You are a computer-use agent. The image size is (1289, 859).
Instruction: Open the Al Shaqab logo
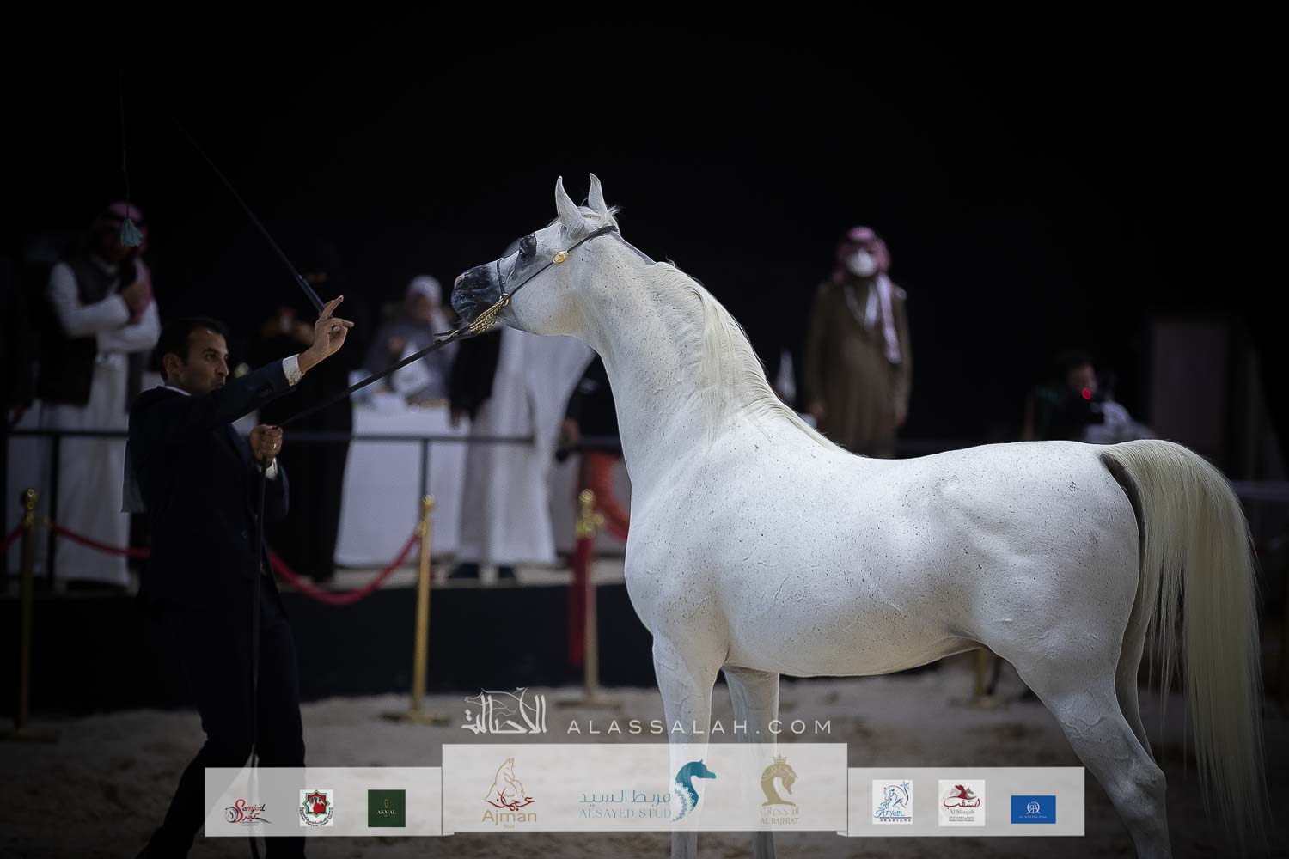962,802
